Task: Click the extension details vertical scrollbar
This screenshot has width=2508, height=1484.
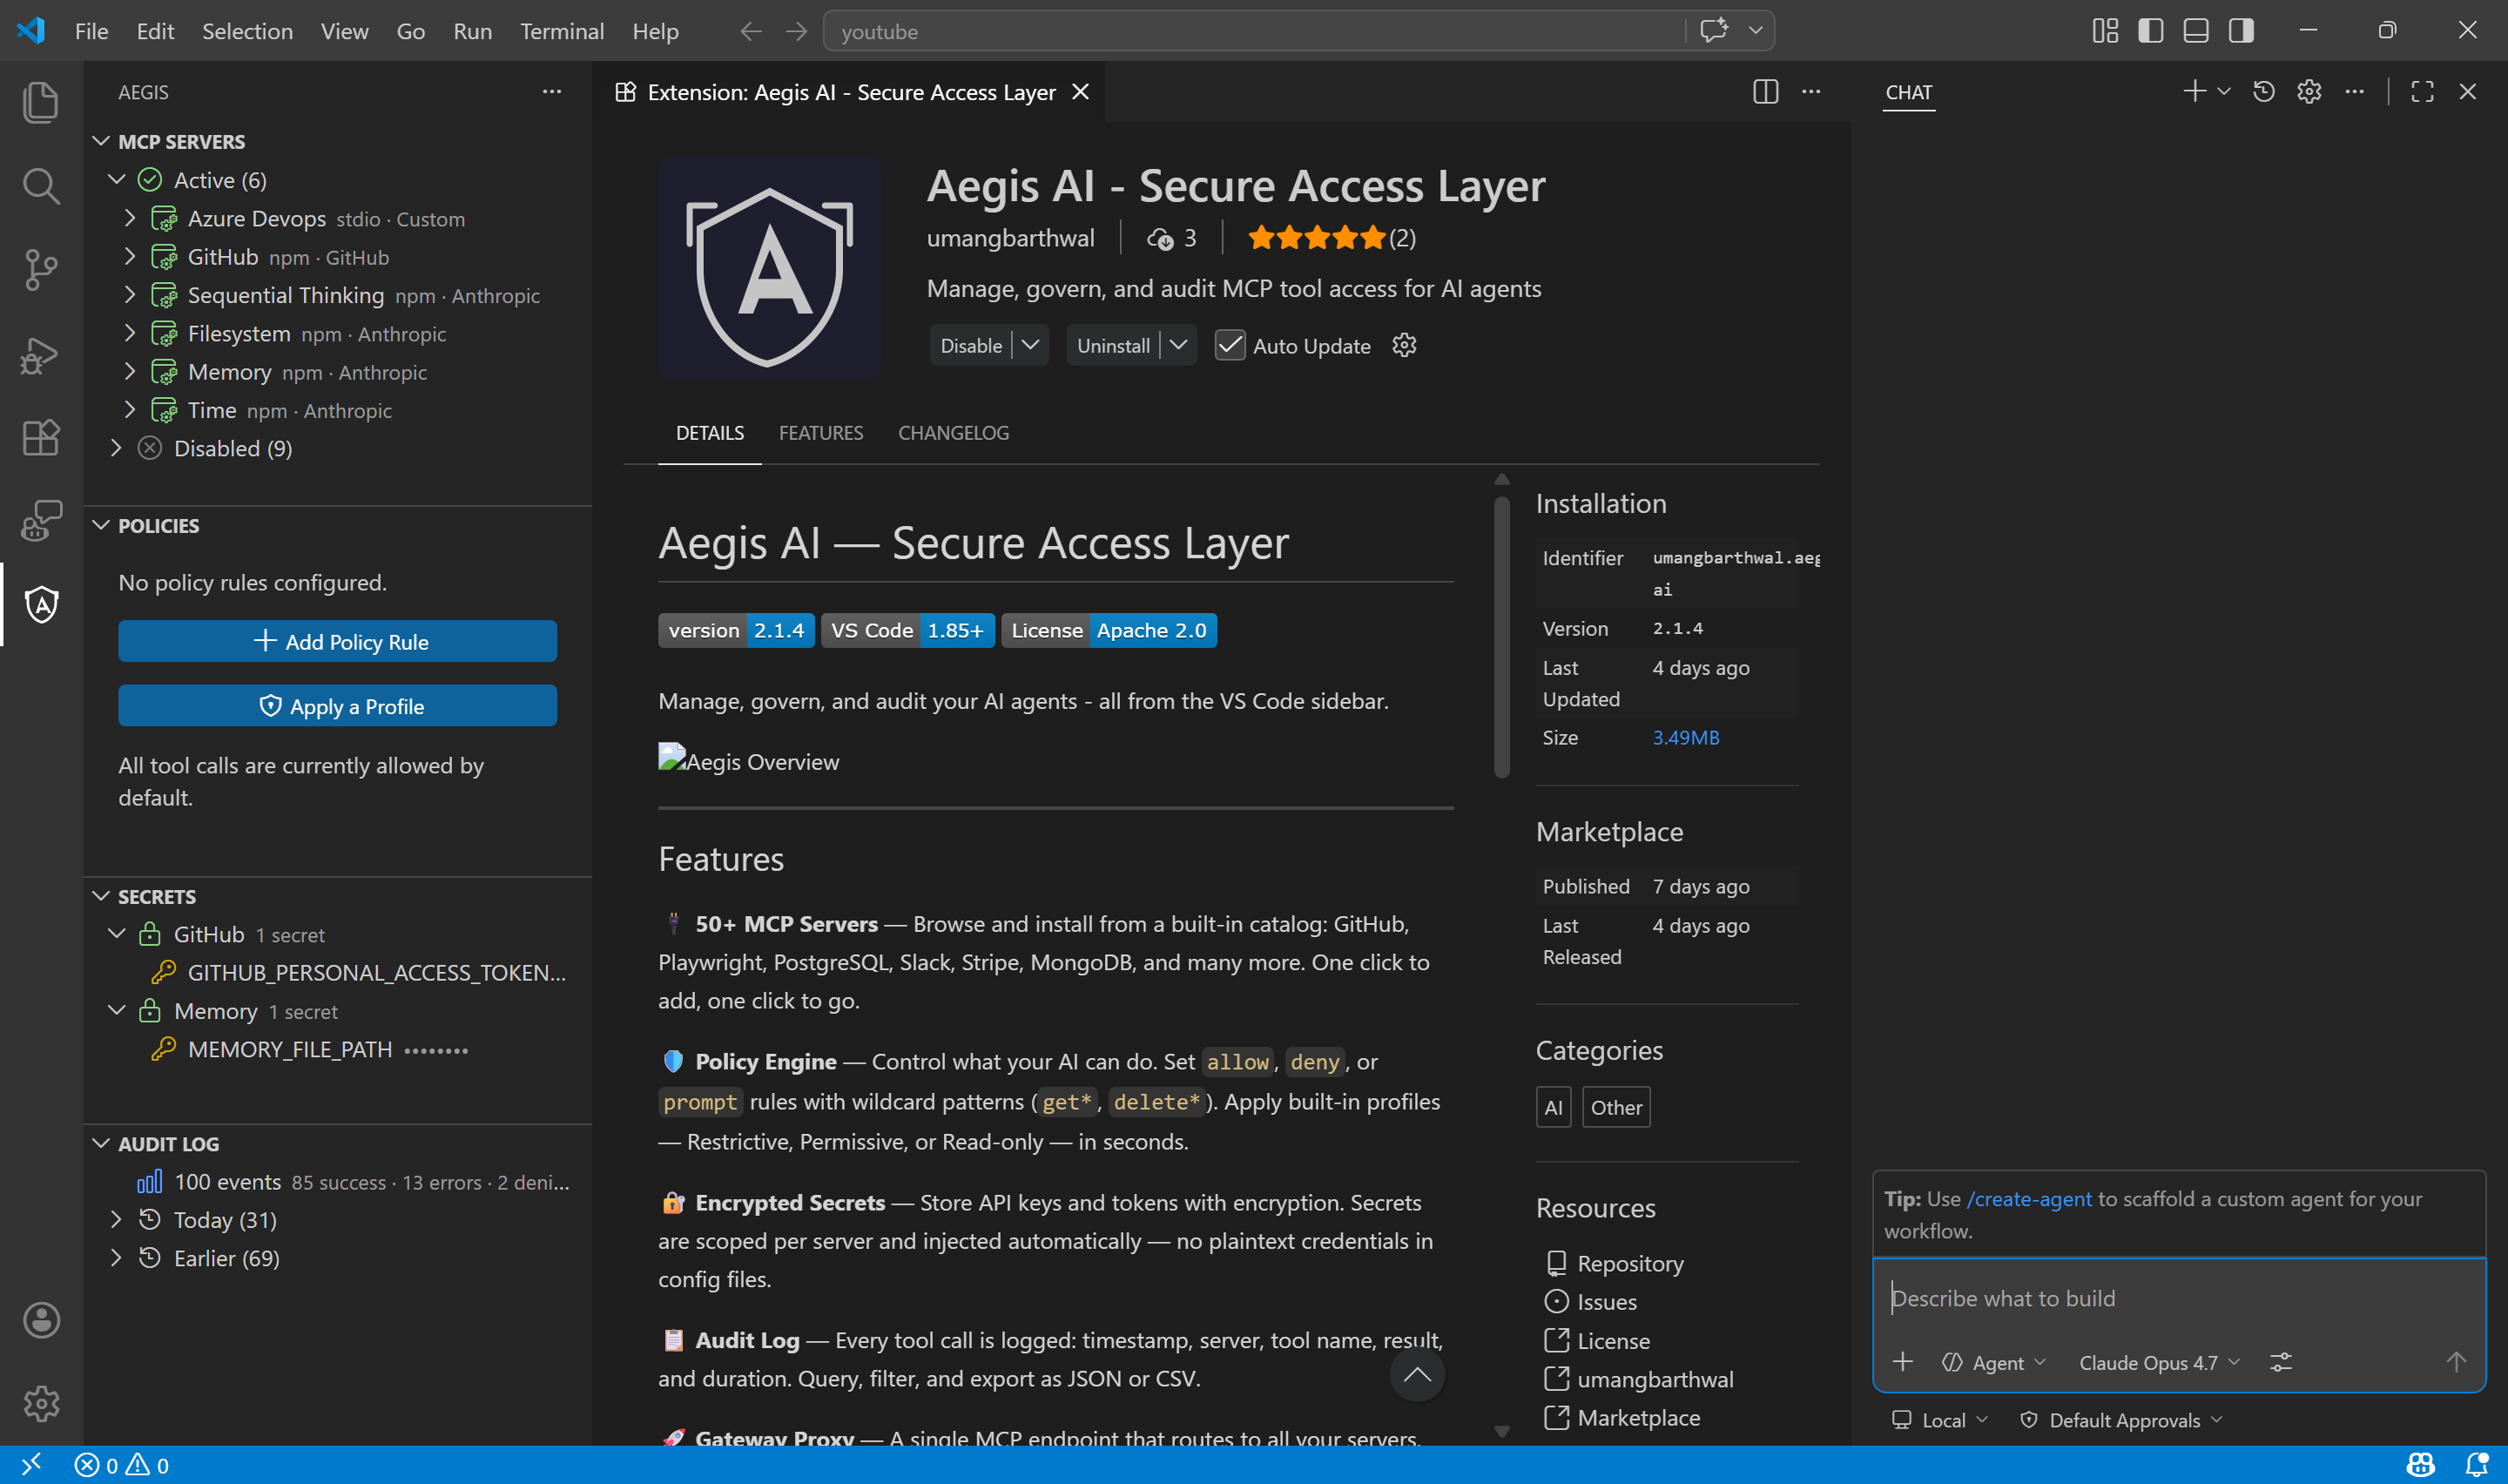Action: (1501, 637)
